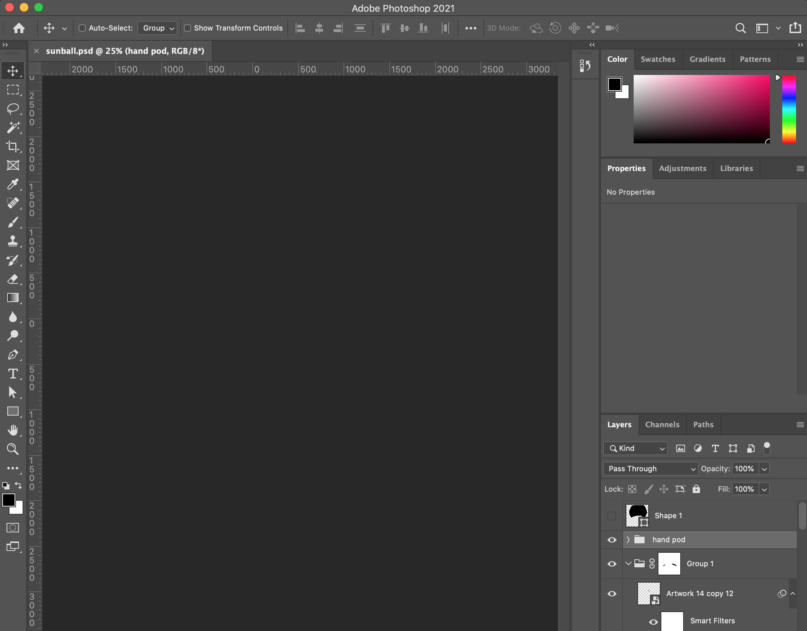The image size is (807, 631).
Task: Select the Lasso tool
Action: tap(13, 109)
